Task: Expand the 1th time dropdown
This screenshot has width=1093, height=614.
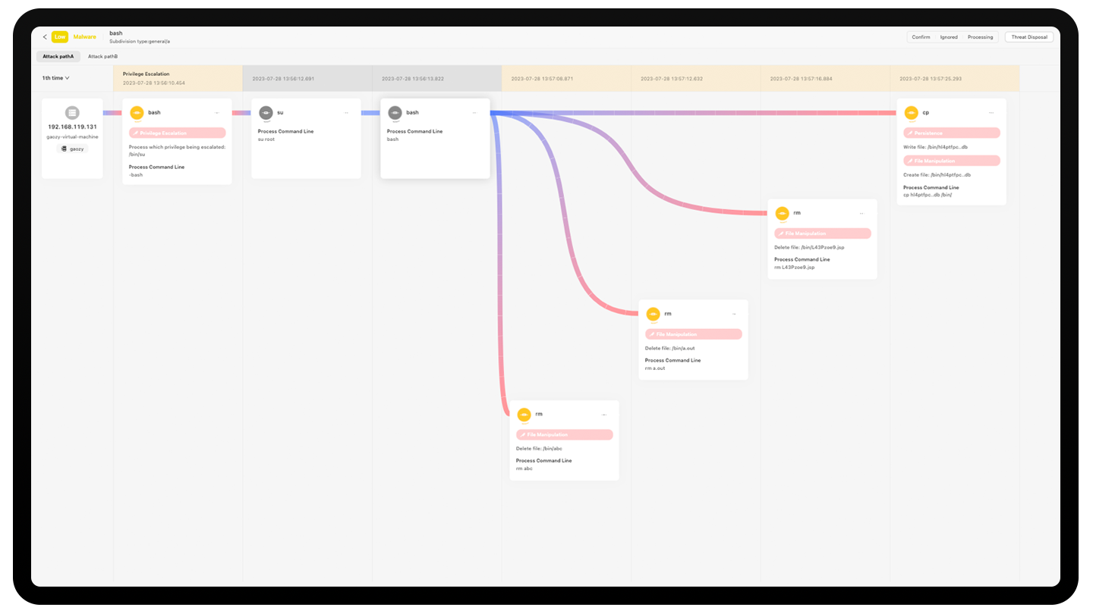Action: pyautogui.click(x=56, y=78)
